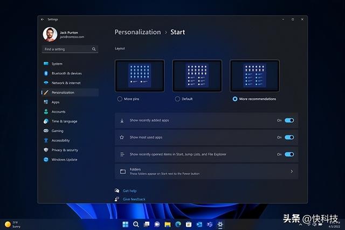Click the More recommendations layout thumbnail
Screen dimensions: 345x230
pyautogui.click(x=255, y=76)
